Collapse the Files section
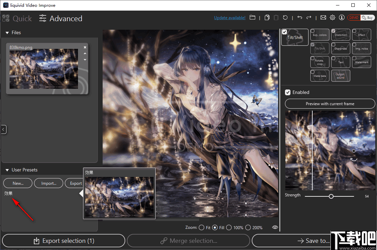 [x=8, y=32]
